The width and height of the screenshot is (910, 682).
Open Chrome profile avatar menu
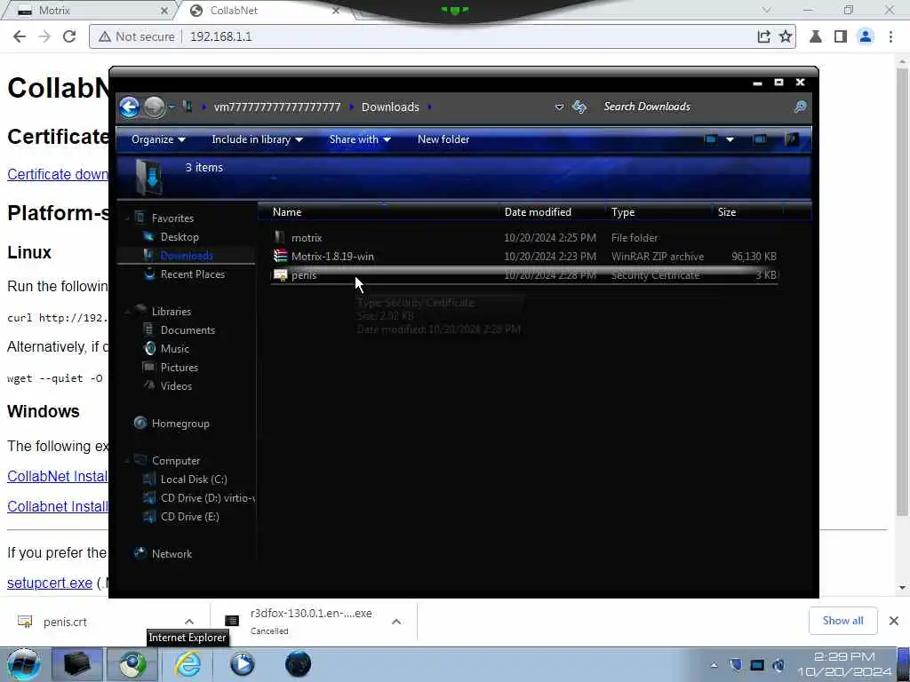pyautogui.click(x=866, y=36)
